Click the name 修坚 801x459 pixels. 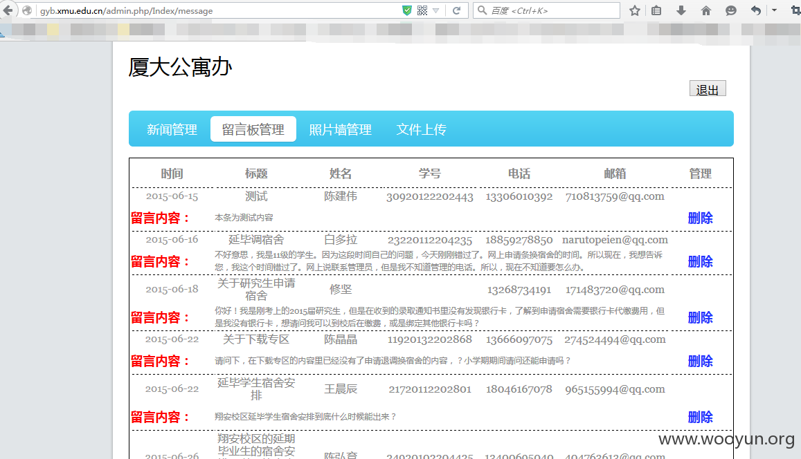(340, 290)
